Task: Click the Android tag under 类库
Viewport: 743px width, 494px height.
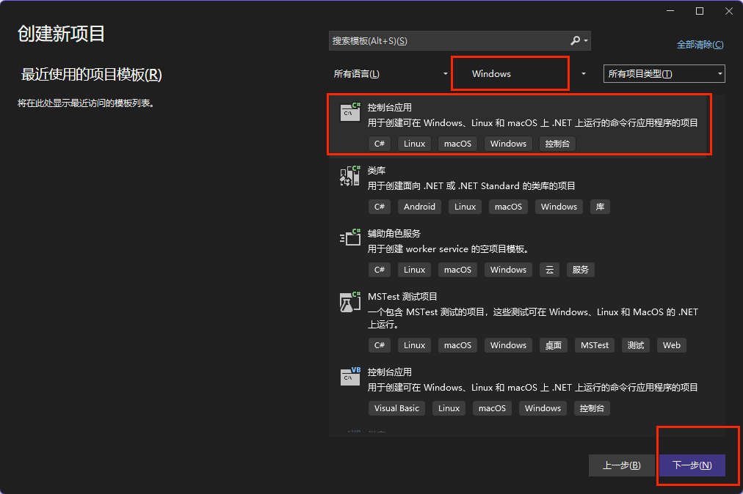Action: 419,206
